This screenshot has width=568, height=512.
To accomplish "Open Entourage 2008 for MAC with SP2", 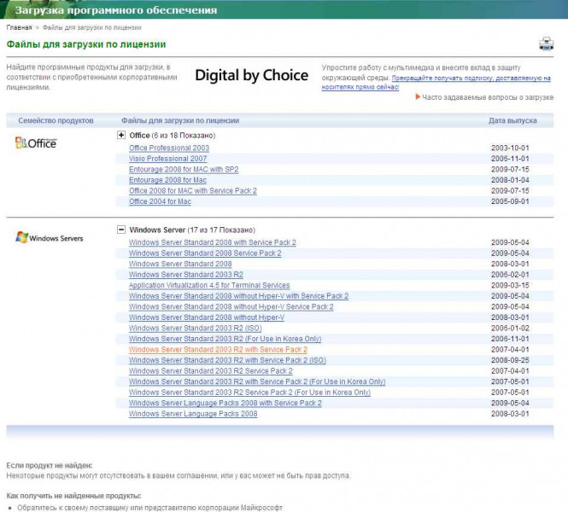I will click(184, 169).
